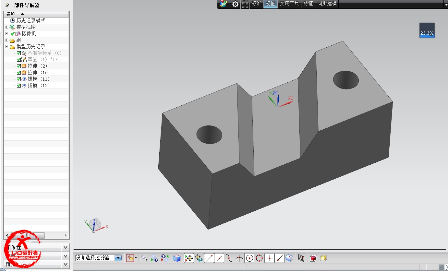The height and width of the screenshot is (271, 448).
Task: Select the 草图 (1) sketch feature
Action: (x=46, y=59)
